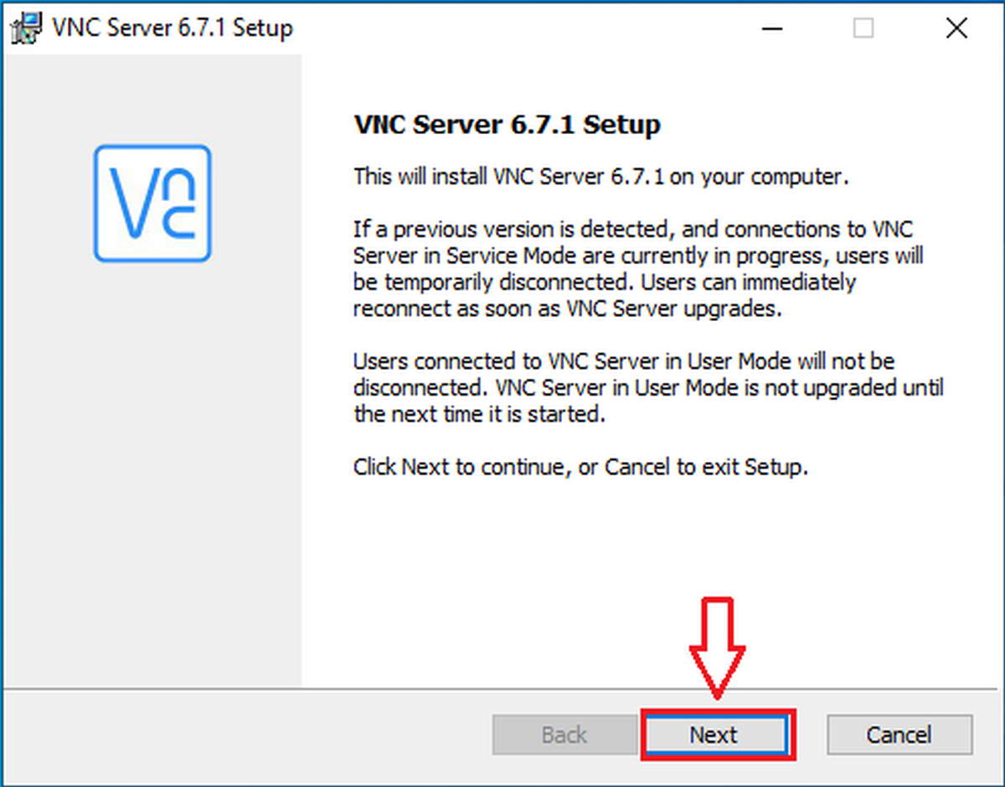The width and height of the screenshot is (1005, 787).
Task: Proceed by clicking the Next button
Action: pyautogui.click(x=716, y=734)
